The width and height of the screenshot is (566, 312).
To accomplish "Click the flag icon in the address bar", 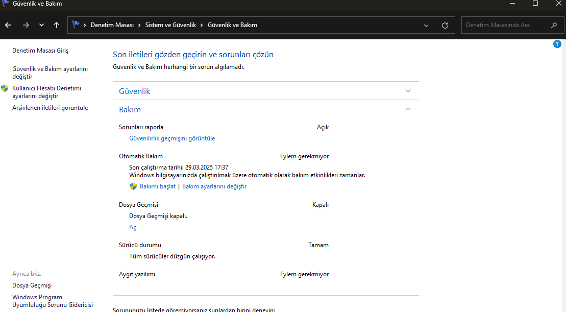I will point(76,25).
